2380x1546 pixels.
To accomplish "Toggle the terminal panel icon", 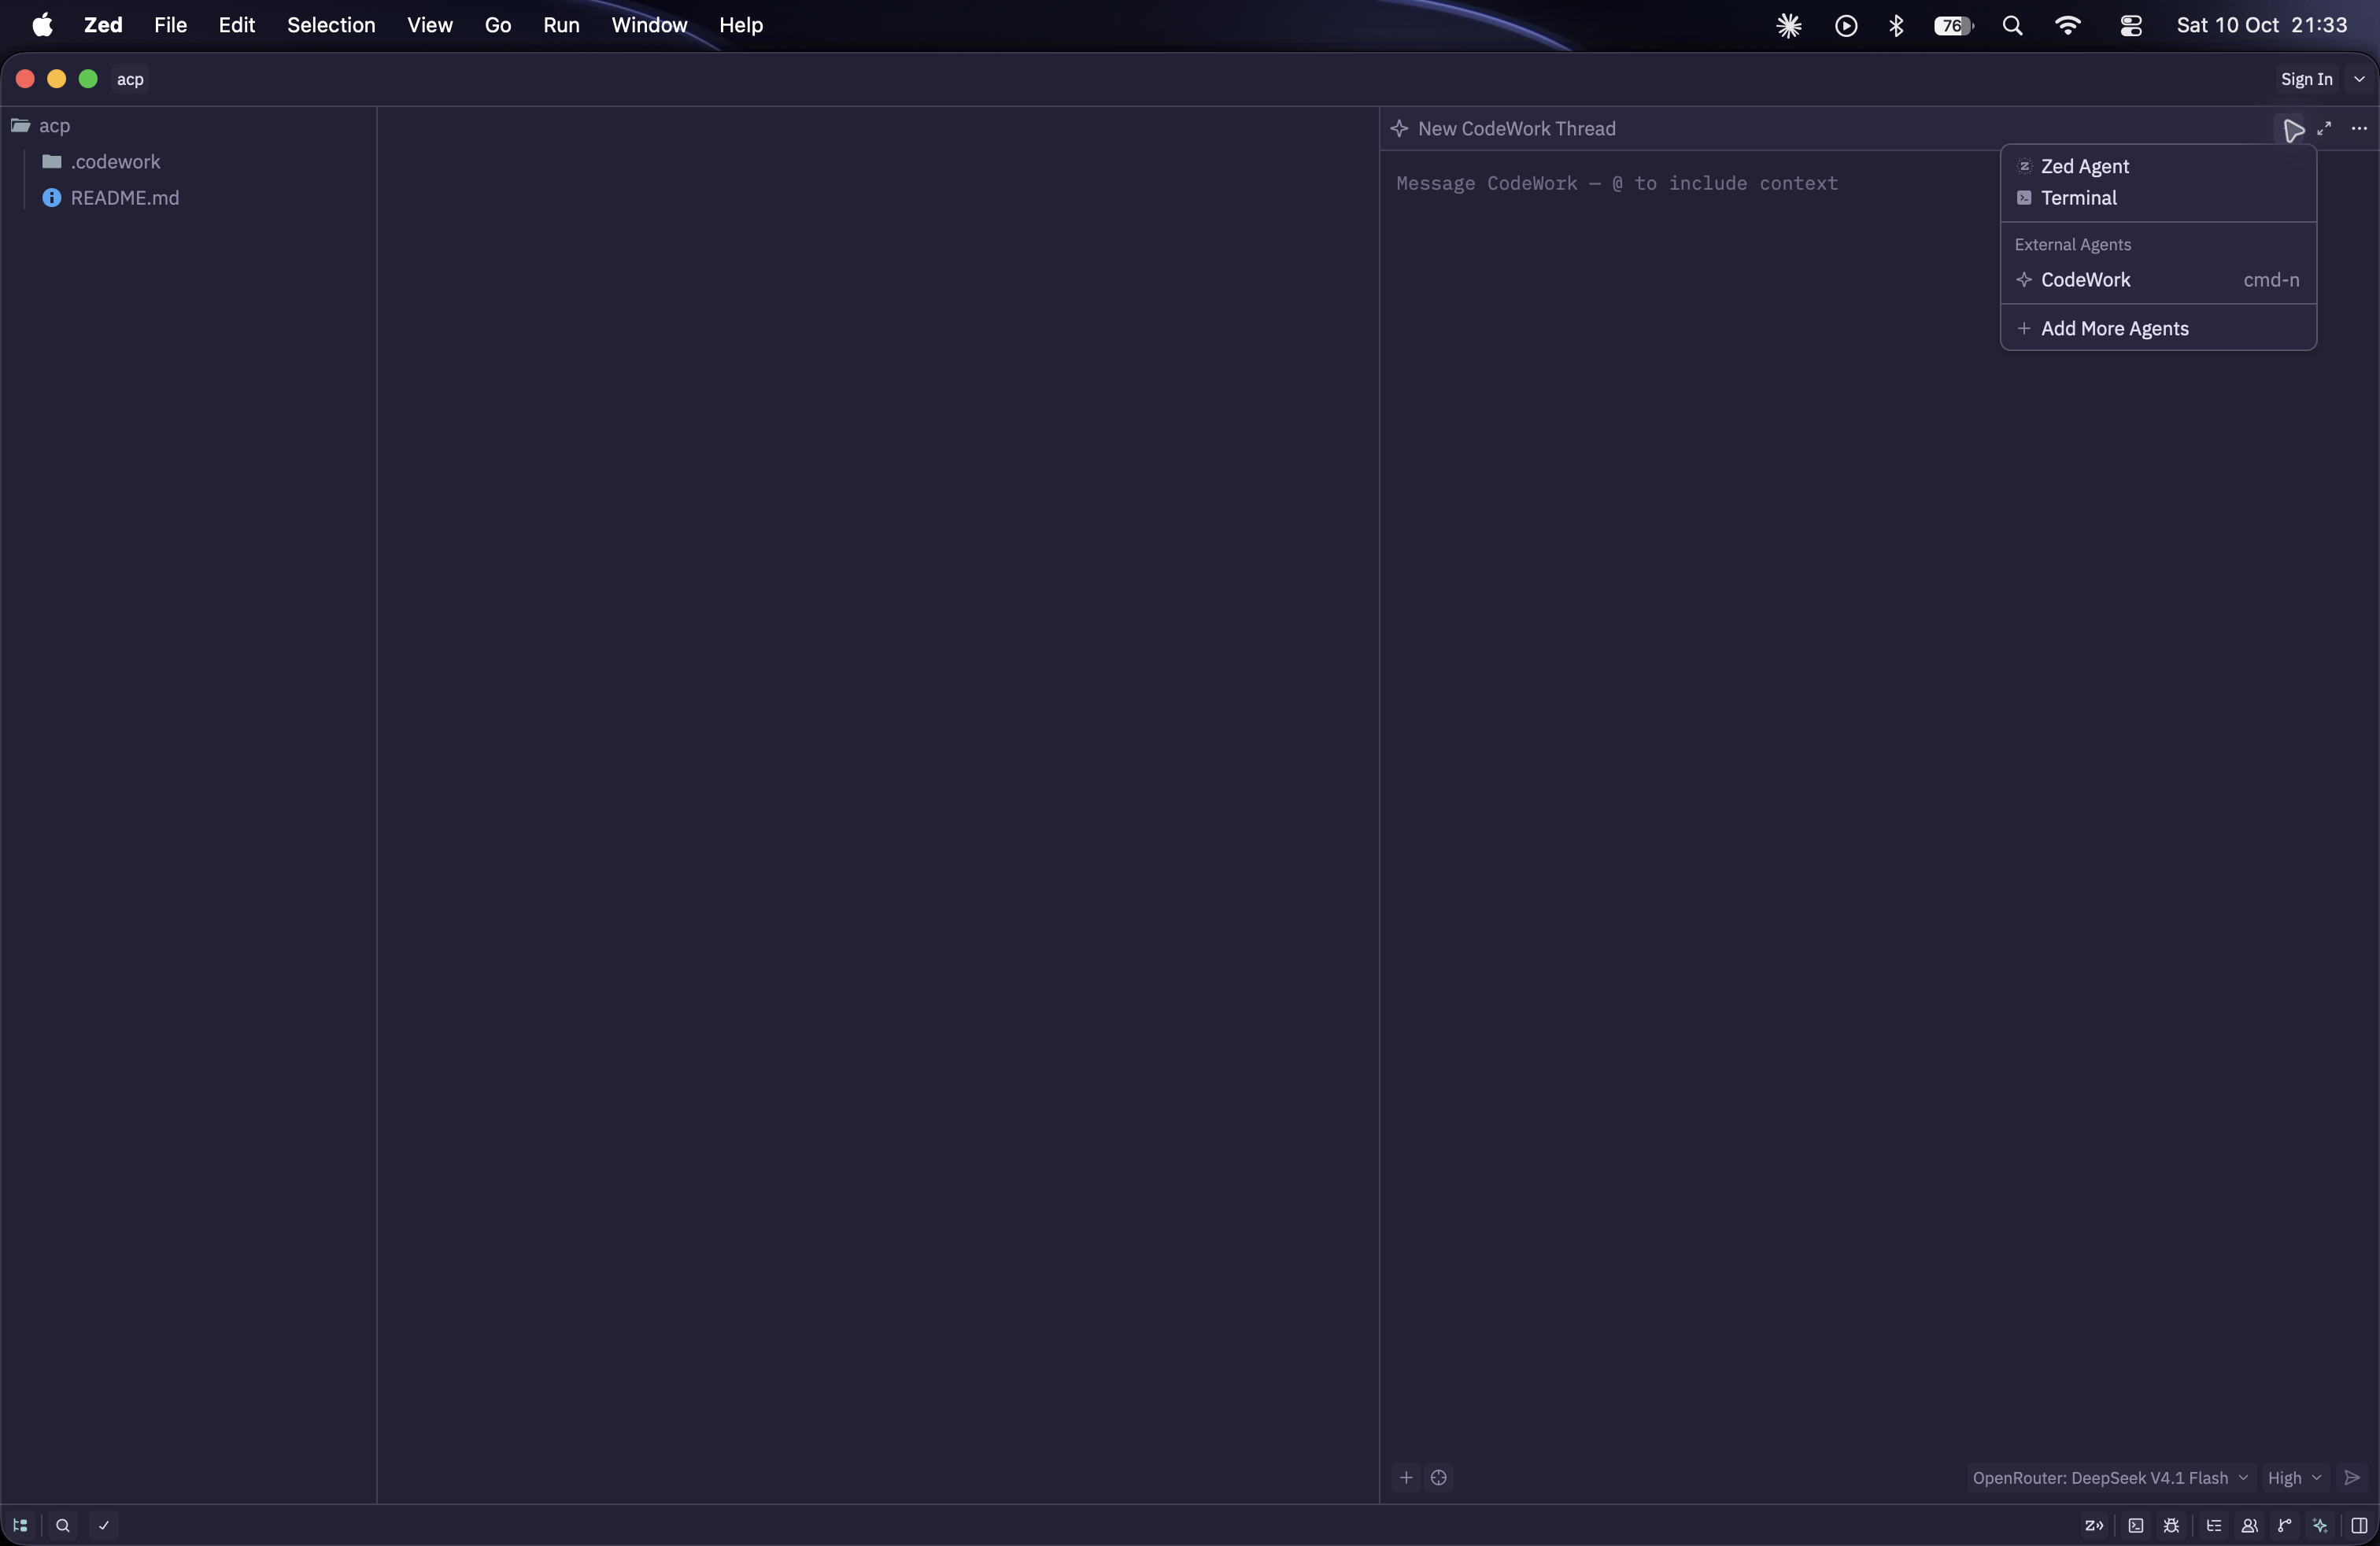I will pos(2136,1525).
